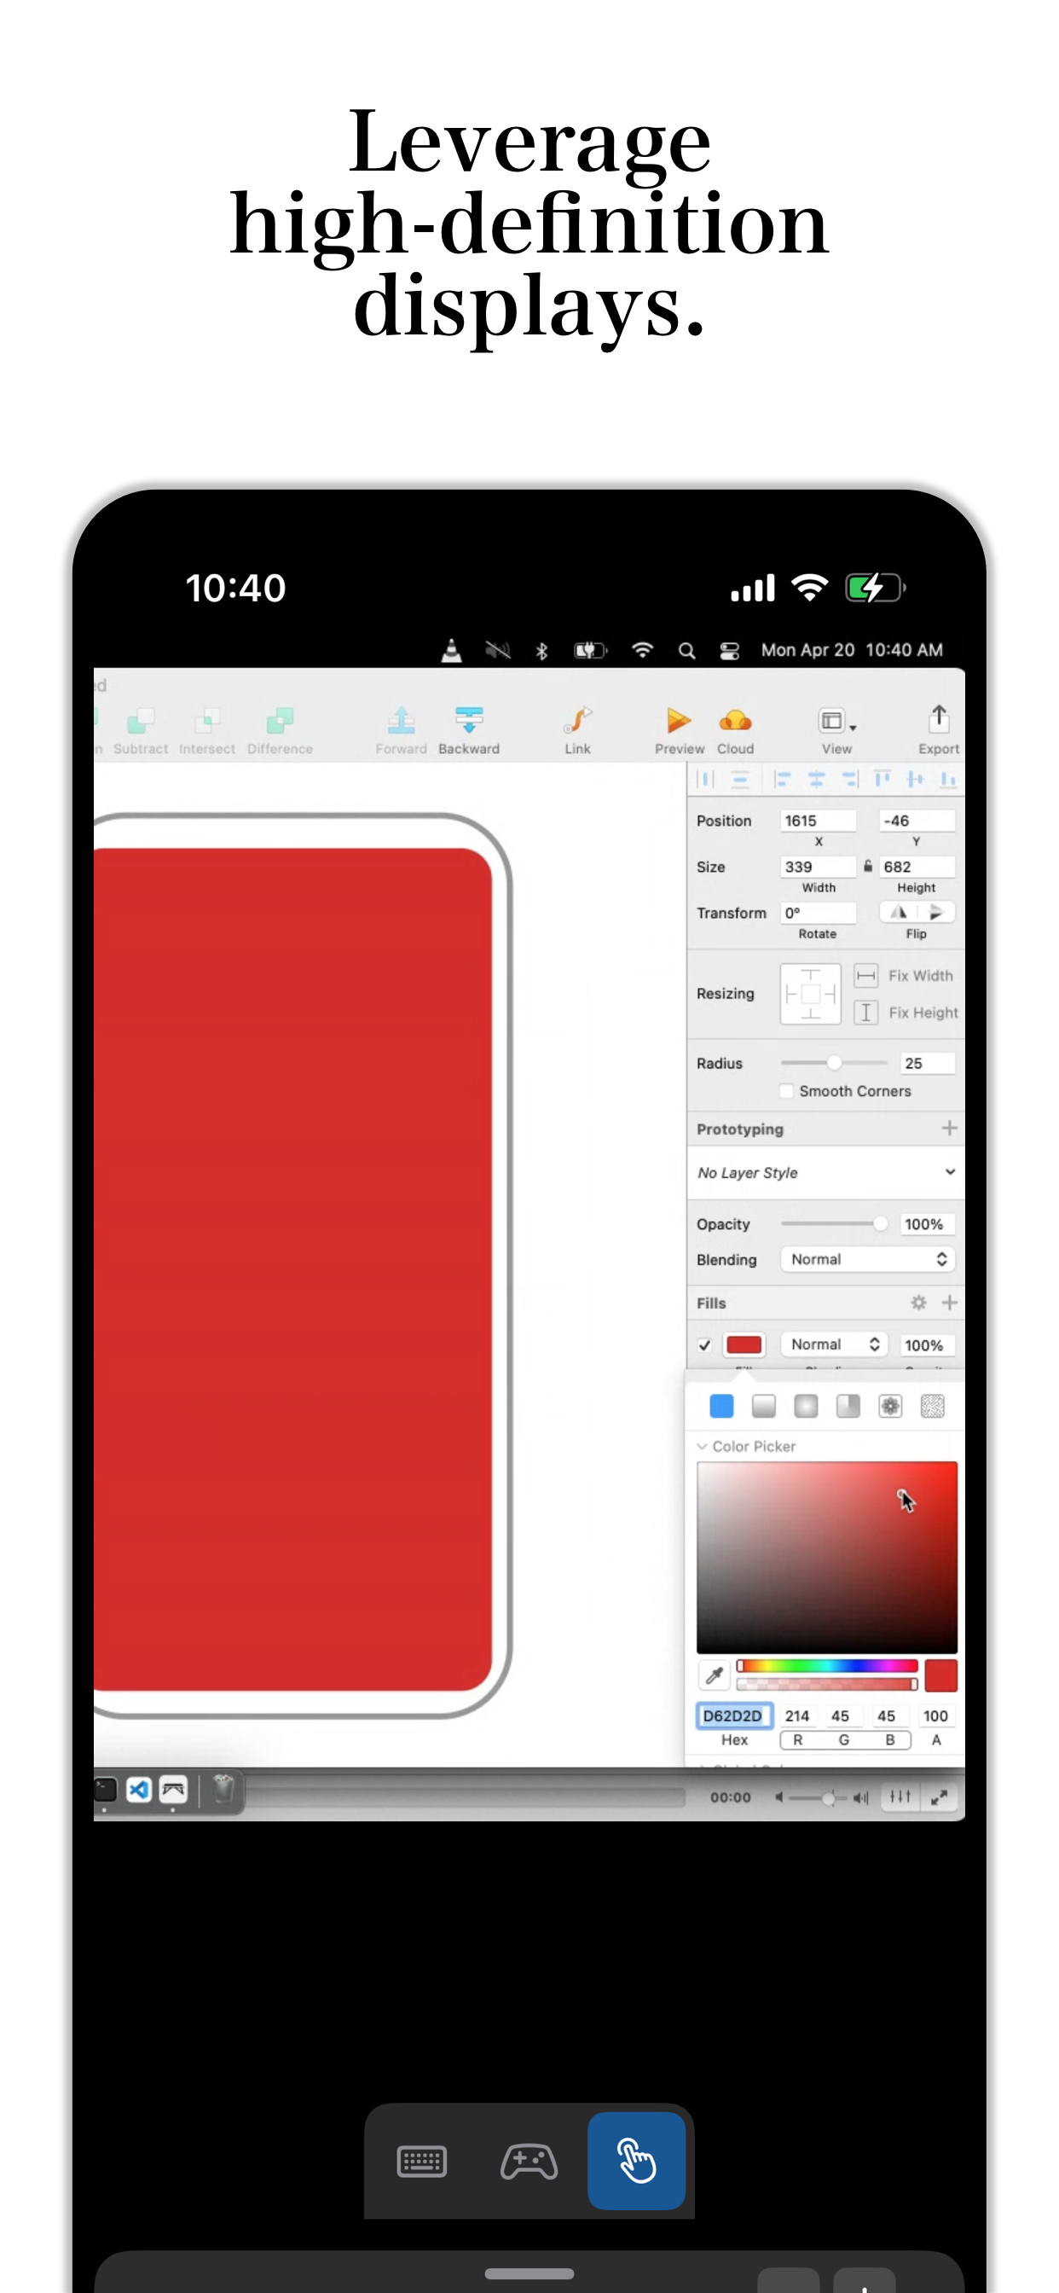The height and width of the screenshot is (2293, 1059).
Task: Click the red value field 214
Action: 797,1715
